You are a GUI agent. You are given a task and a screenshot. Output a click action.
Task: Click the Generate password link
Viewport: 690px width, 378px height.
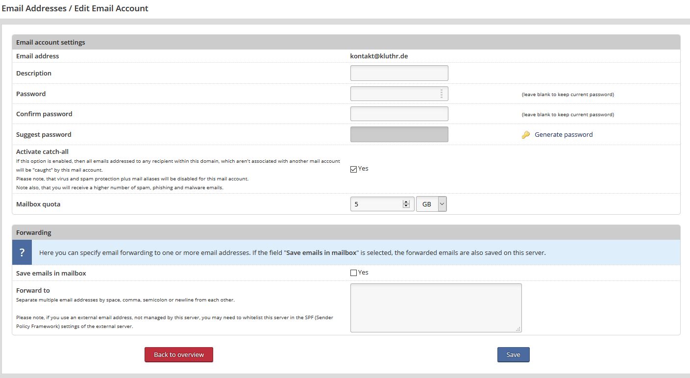point(564,135)
